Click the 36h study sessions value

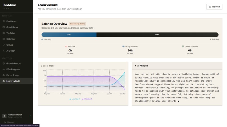(x=130, y=50)
